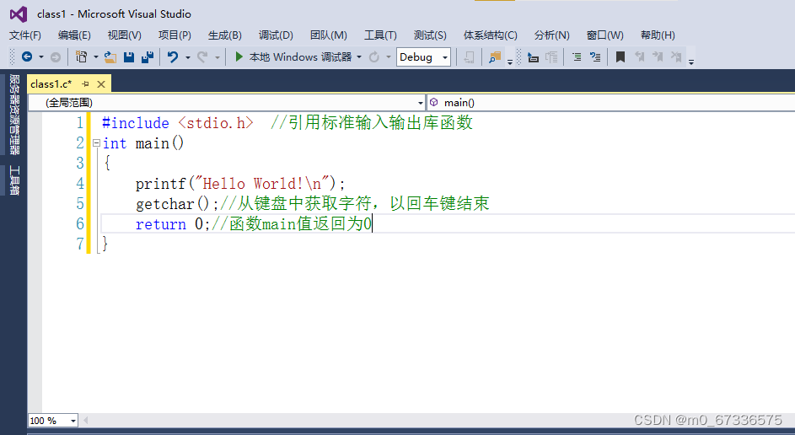795x435 pixels.
Task: Click the Increase Indent icon
Action: point(551,57)
